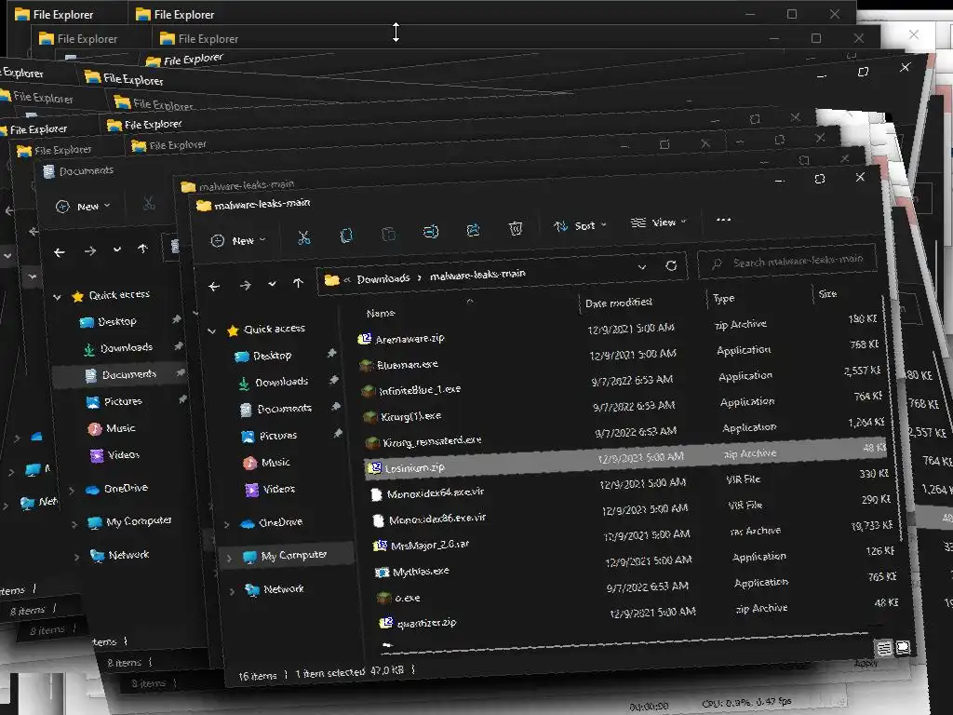Screen dimensions: 953x715
Task: Click the forward arrow in the front window
Action: (245, 285)
